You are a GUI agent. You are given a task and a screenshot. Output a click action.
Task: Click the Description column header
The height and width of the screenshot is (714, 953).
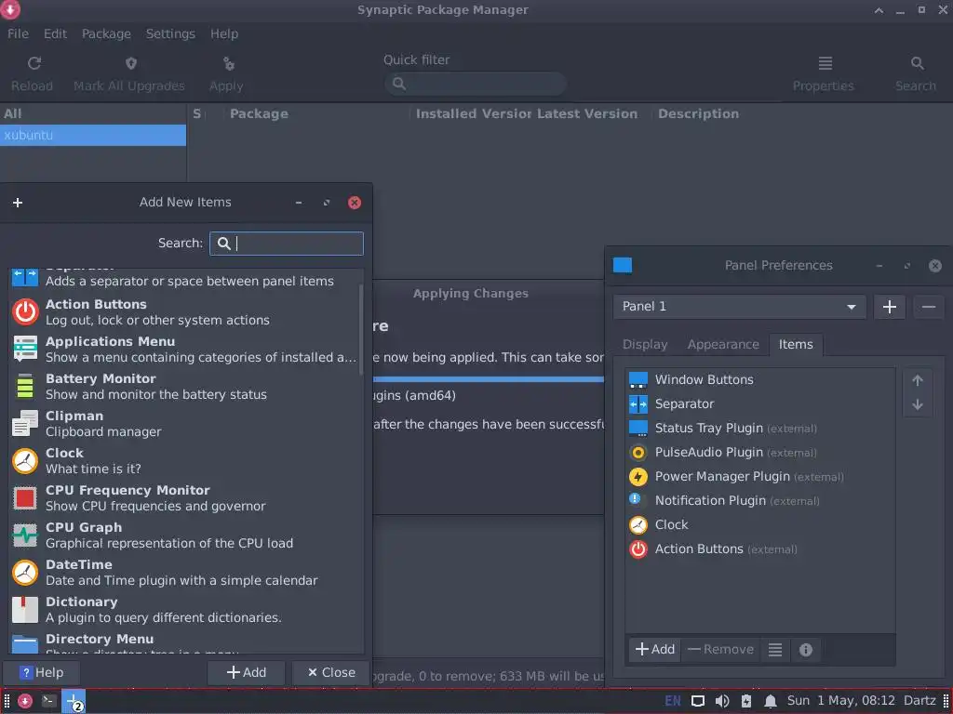pyautogui.click(x=698, y=113)
